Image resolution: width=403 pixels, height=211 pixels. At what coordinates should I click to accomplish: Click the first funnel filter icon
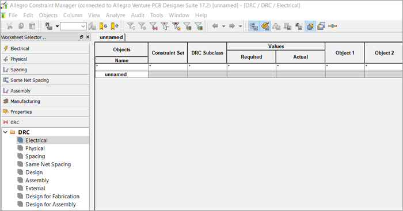[x=131, y=26]
